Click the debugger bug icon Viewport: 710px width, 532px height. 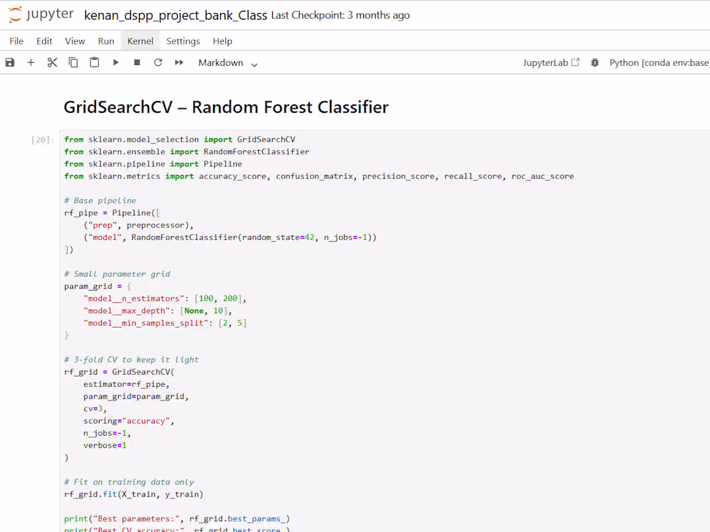[x=595, y=63]
